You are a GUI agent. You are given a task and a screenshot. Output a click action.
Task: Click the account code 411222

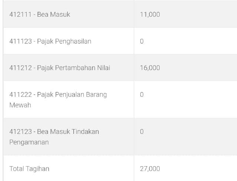21,95
